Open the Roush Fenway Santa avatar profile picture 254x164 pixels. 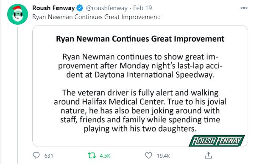point(17,14)
